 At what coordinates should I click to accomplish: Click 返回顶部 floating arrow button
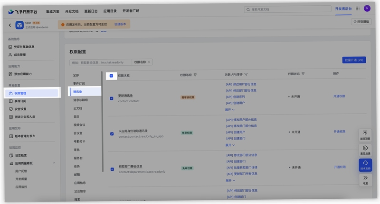[x=365, y=135]
